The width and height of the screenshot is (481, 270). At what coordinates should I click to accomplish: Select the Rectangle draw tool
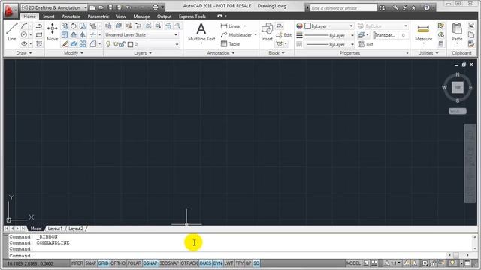pyautogui.click(x=39, y=35)
